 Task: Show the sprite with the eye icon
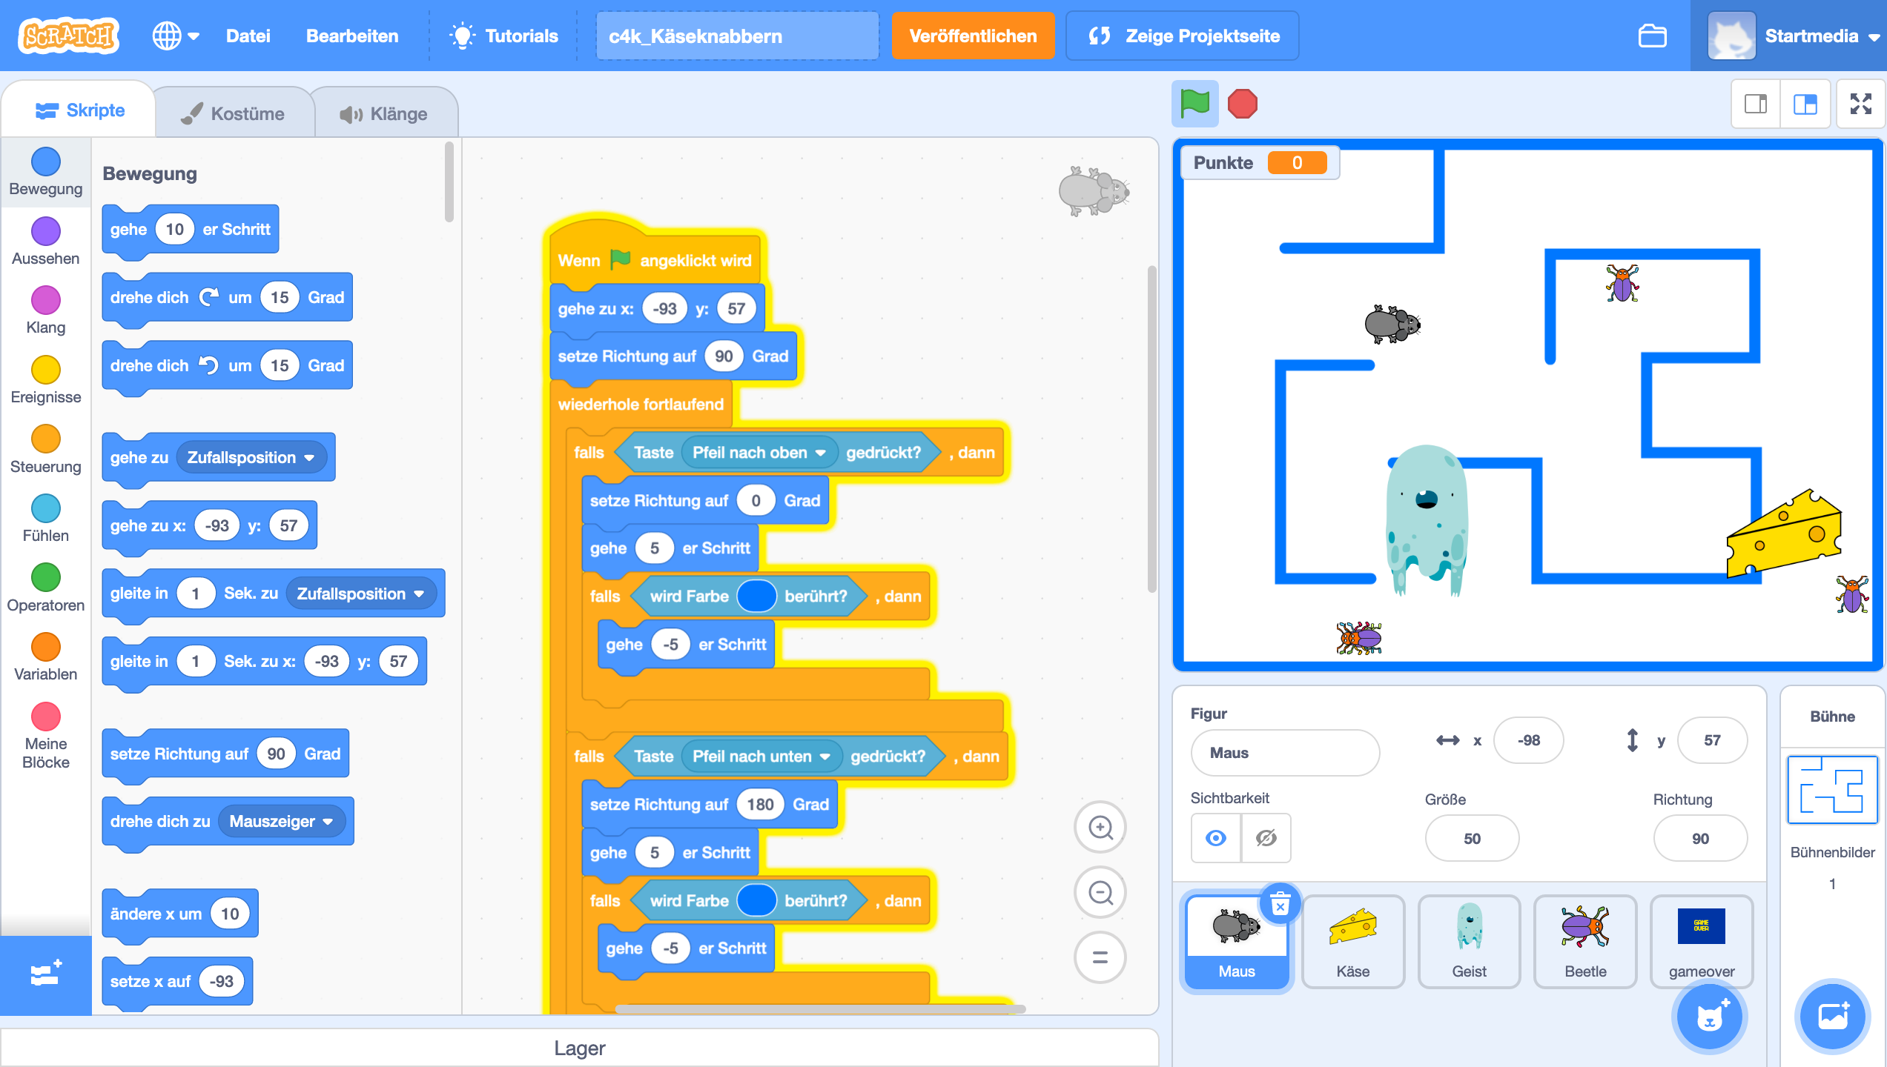click(1216, 838)
